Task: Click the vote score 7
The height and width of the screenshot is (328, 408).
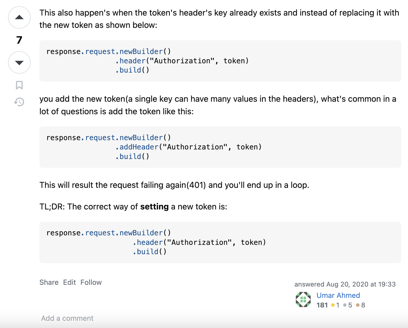Action: click(19, 40)
